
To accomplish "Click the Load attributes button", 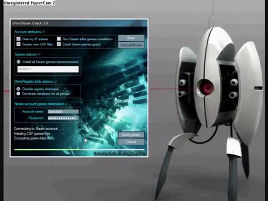I will 131,45.
